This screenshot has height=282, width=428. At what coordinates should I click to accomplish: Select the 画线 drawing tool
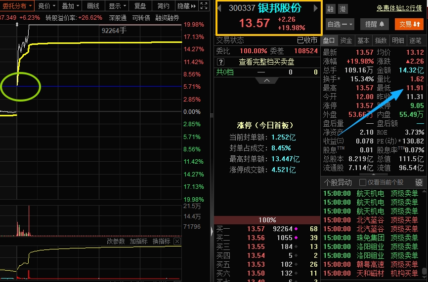pyautogui.click(x=93, y=6)
